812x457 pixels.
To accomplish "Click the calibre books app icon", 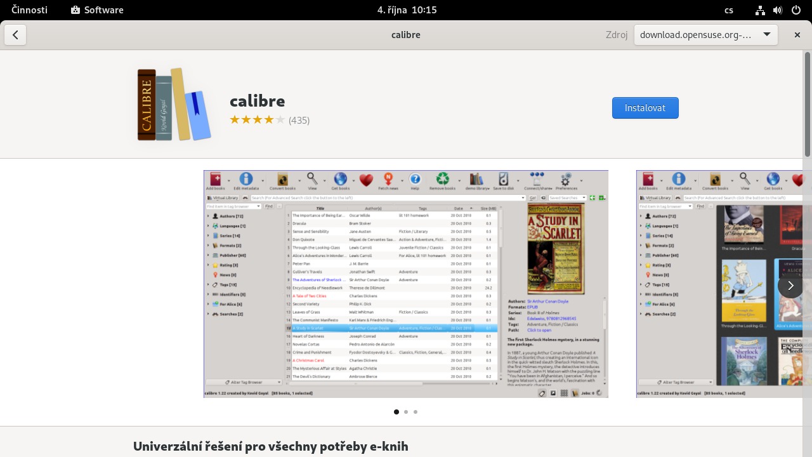I will [174, 105].
